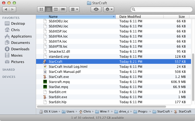Go forward with the right arrow button
The width and height of the screenshot is (195, 121).
12,9
